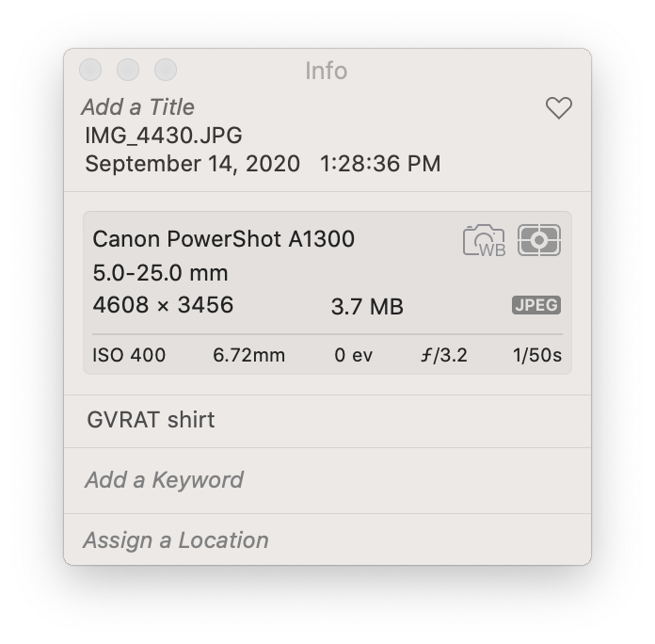655x644 pixels.
Task: Select the IMG_4430.JPG filename text
Action: point(163,136)
